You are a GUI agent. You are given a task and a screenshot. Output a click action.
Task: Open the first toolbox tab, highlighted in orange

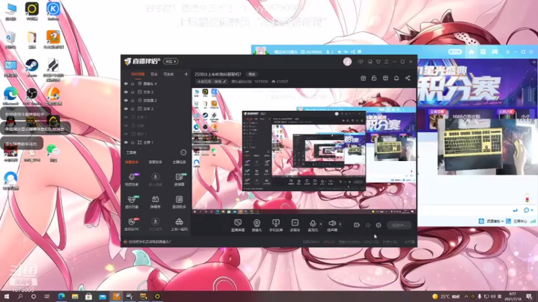(132, 162)
